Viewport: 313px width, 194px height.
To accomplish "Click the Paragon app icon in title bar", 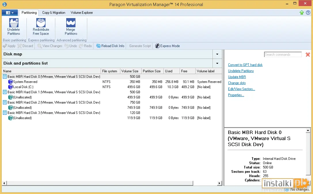I will [x=4, y=4].
